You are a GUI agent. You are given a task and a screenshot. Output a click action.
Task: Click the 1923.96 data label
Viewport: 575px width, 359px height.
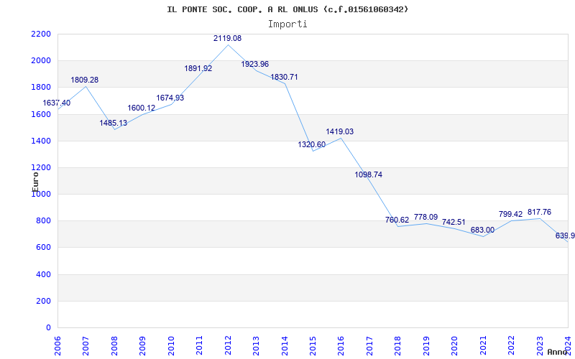(255, 64)
